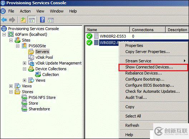
Task: Open the Window menu
Action: click(57, 11)
